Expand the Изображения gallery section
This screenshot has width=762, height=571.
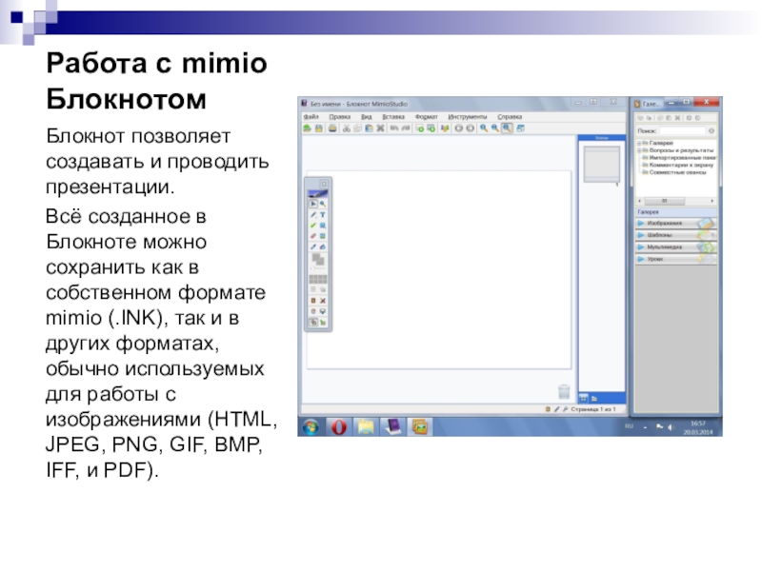coord(676,224)
